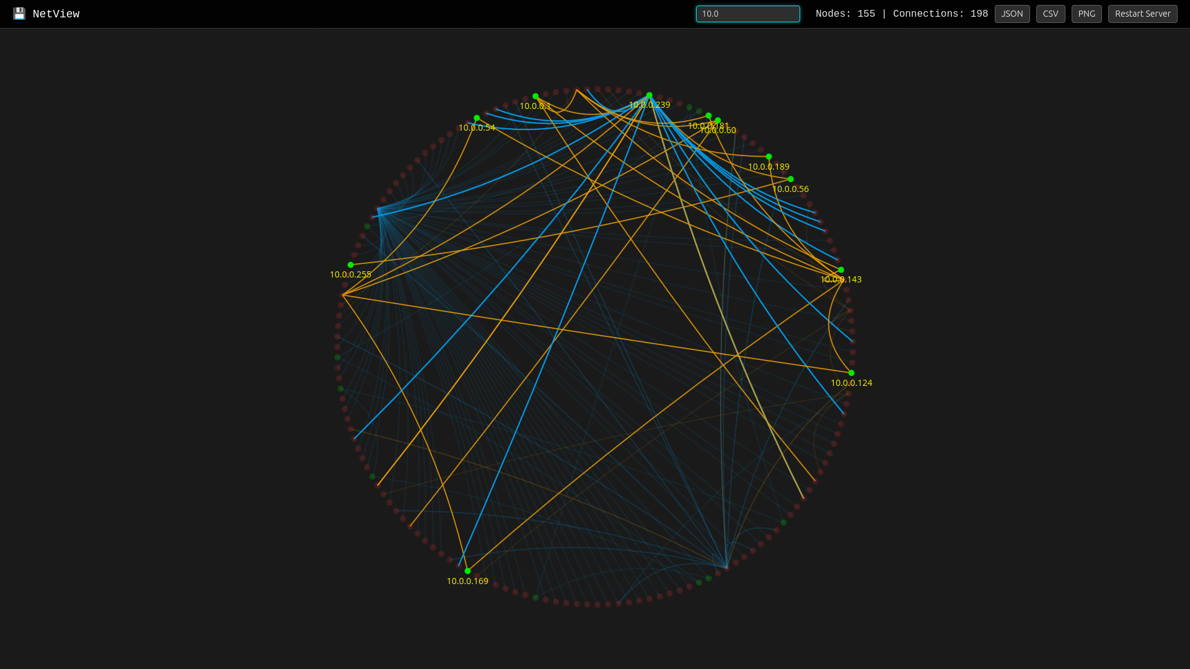Image resolution: width=1190 pixels, height=669 pixels.
Task: Select the green node 10.0.0.60
Action: click(718, 121)
